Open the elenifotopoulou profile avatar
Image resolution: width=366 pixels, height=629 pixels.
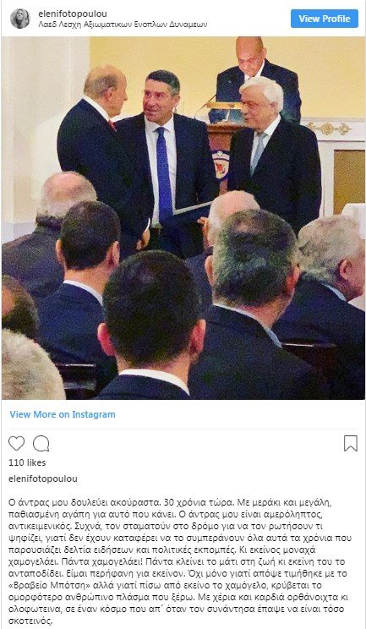(x=19, y=19)
